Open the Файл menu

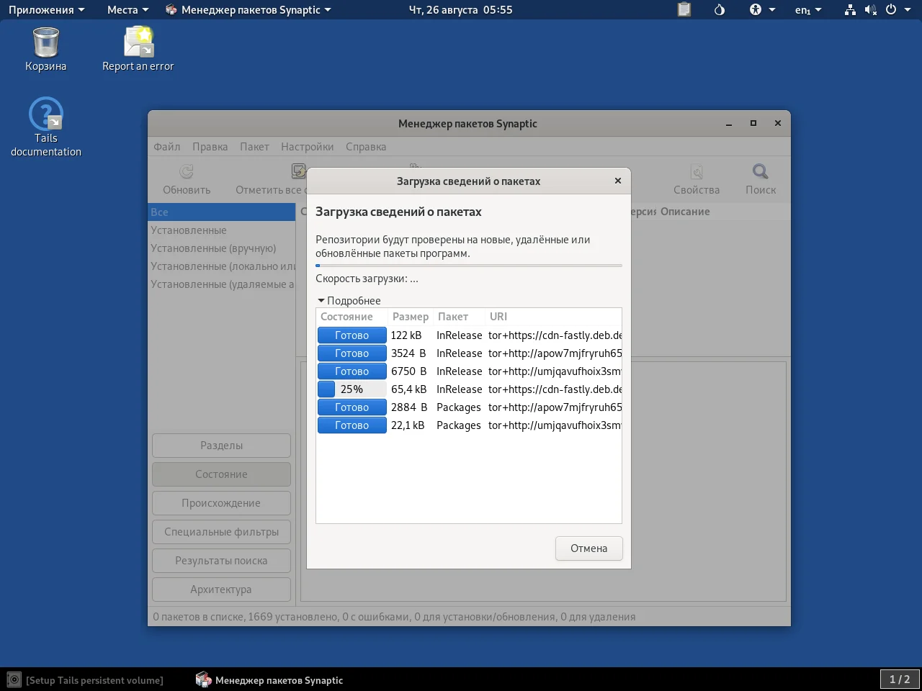pos(167,147)
